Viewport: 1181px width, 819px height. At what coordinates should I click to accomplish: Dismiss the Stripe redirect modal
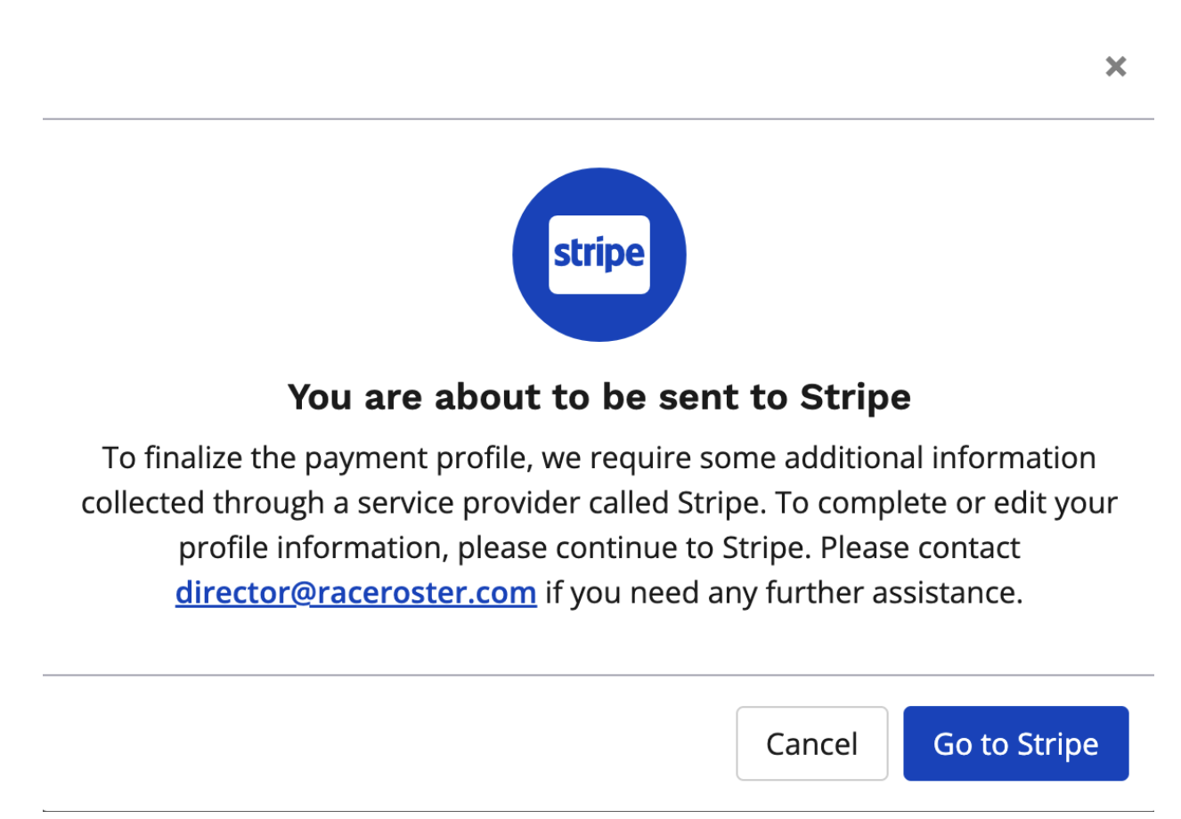(1115, 67)
